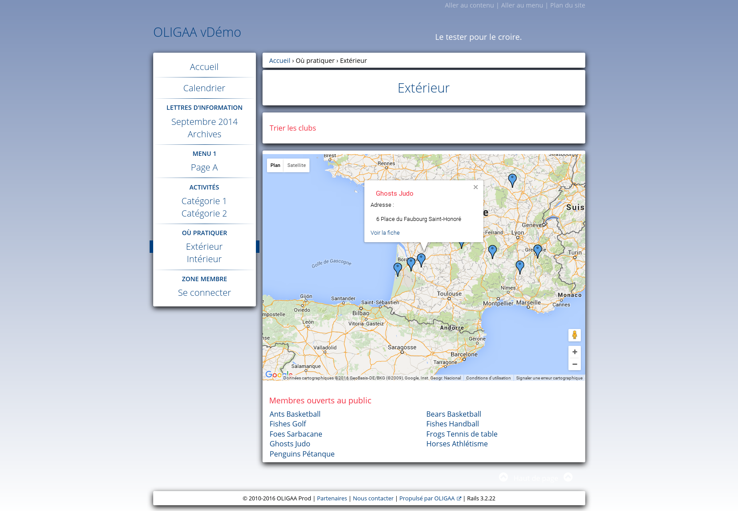The image size is (738, 511).
Task: Click the Google logo on the map
Action: pos(278,375)
